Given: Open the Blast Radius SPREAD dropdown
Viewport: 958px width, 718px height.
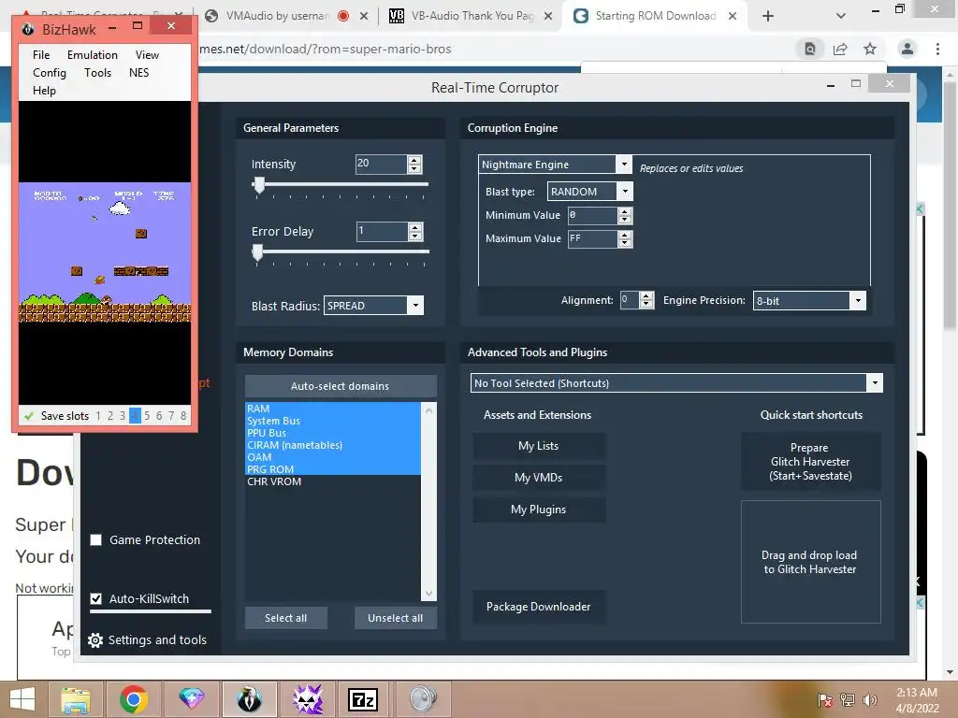Looking at the screenshot, I should (x=415, y=306).
